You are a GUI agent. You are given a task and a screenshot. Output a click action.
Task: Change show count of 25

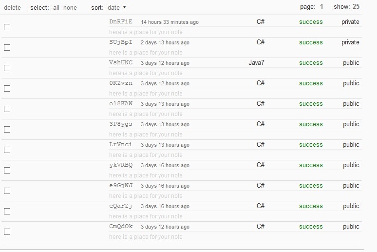coord(356,7)
